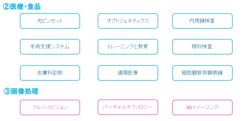The height and width of the screenshot is (121, 242).
Task: Select the オプトジェネティクス box
Action: [128, 21]
